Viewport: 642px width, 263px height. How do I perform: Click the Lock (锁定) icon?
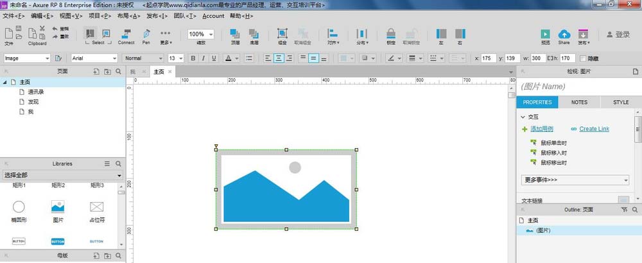[391, 33]
